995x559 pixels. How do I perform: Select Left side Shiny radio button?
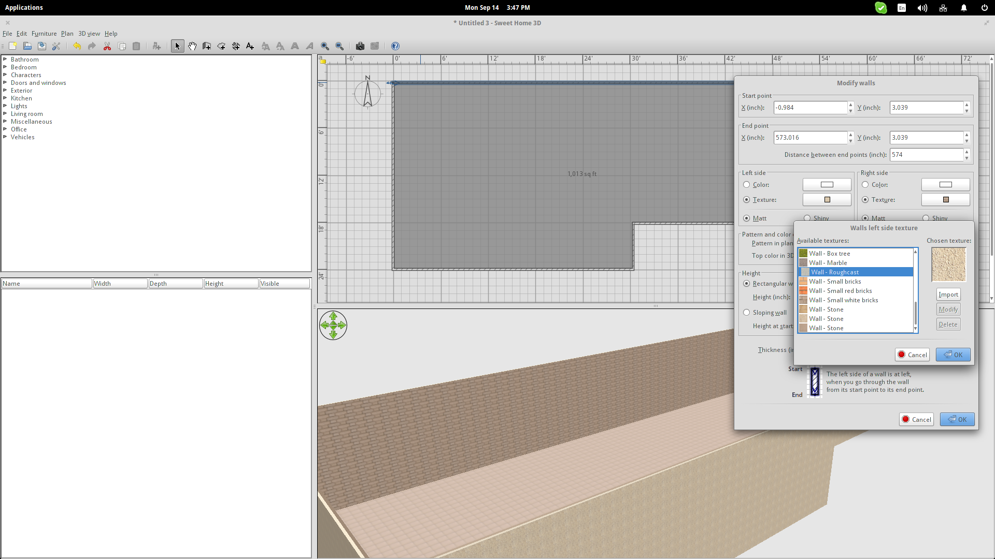pos(807,218)
